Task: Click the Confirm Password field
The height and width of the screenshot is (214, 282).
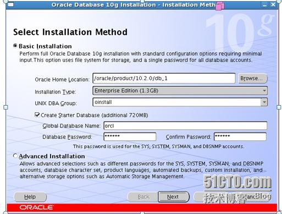Action: [x=240, y=136]
